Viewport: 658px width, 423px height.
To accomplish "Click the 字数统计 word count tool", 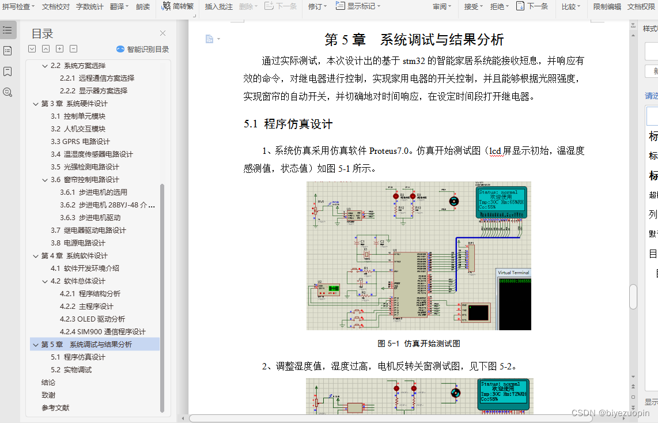I will tap(89, 7).
